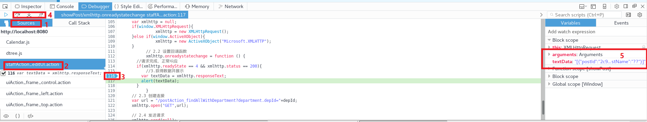Activate the element picker tool
Image resolution: width=647 pixels, height=122 pixels.
(x=5, y=6)
